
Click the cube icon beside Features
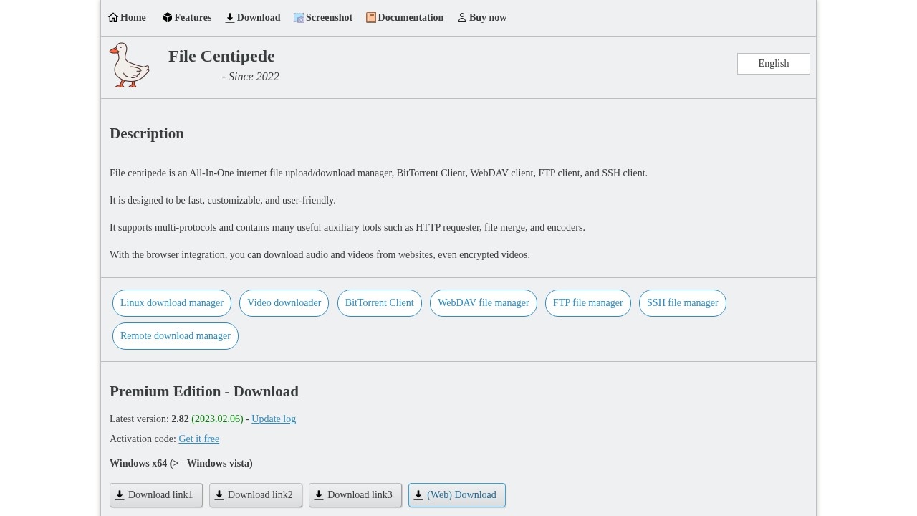[168, 17]
